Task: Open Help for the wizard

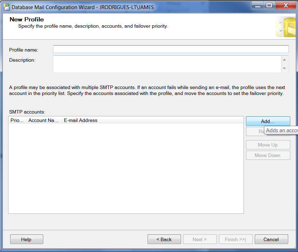Action: [x=26, y=239]
